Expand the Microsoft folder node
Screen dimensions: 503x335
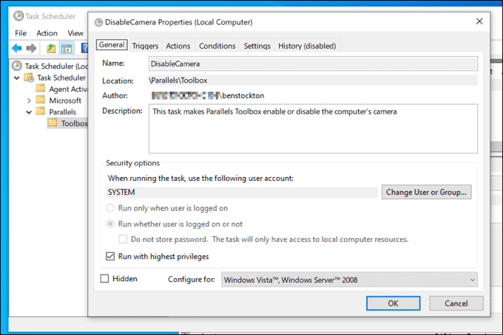pos(29,100)
